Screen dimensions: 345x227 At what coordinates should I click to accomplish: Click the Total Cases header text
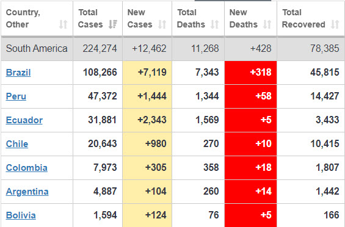click(90, 18)
